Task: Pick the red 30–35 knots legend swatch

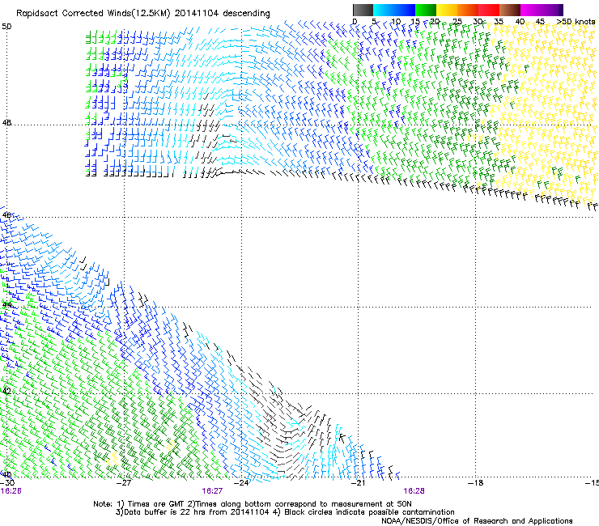Action: point(489,10)
